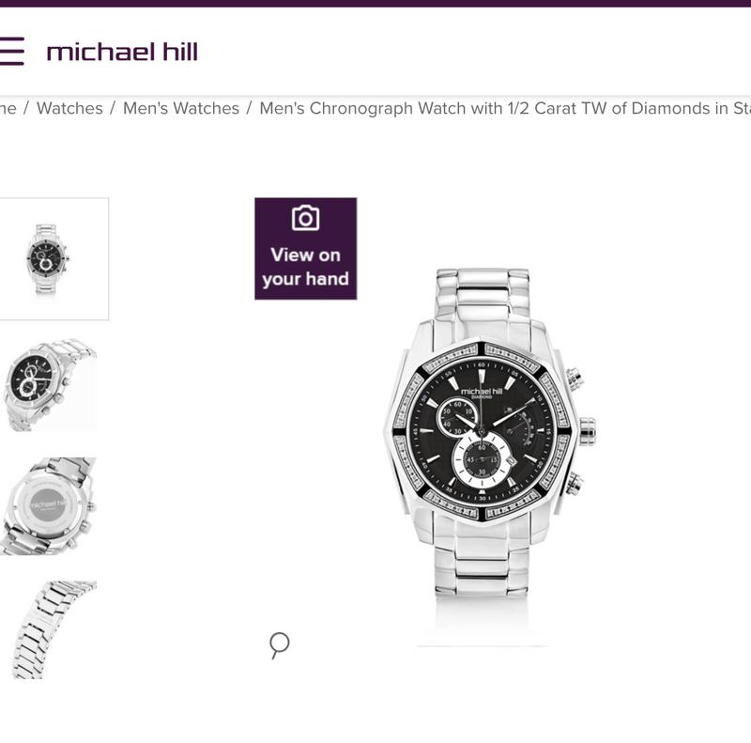The image size is (751, 743).
Task: Go to Watches in the breadcrumb
Action: click(69, 108)
